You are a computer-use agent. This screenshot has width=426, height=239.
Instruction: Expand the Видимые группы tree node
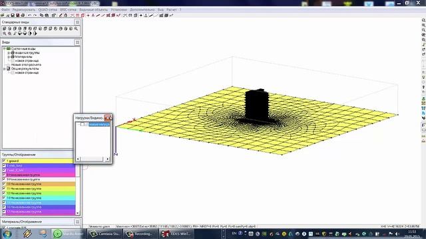click(9, 53)
